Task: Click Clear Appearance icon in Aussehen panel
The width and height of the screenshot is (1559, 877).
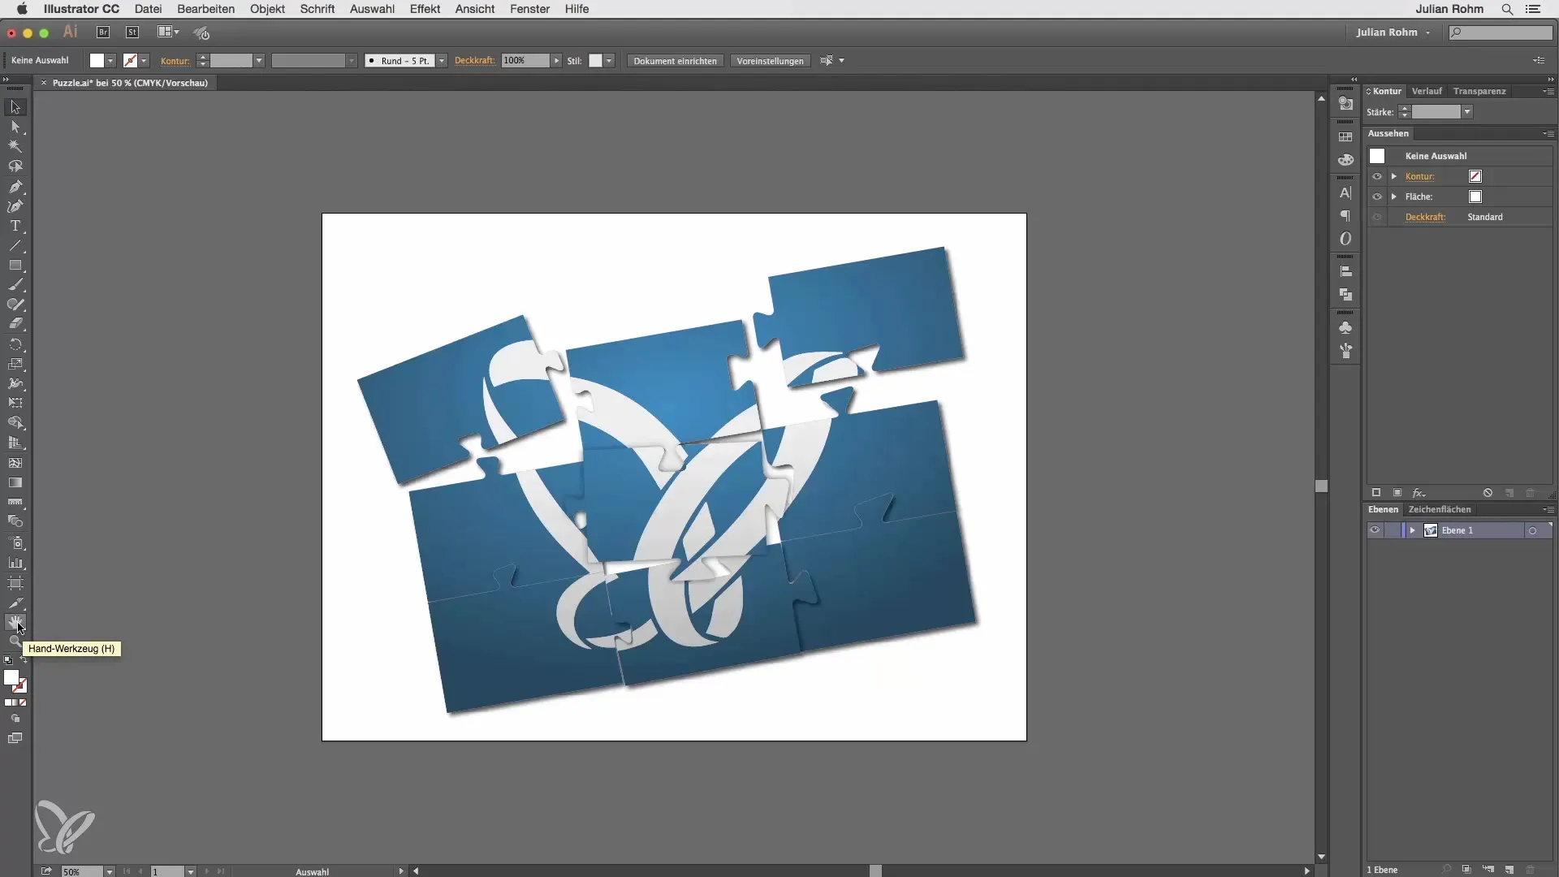Action: tap(1488, 493)
